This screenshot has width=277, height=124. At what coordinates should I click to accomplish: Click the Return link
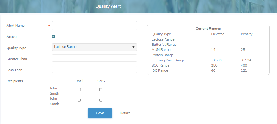125,113
